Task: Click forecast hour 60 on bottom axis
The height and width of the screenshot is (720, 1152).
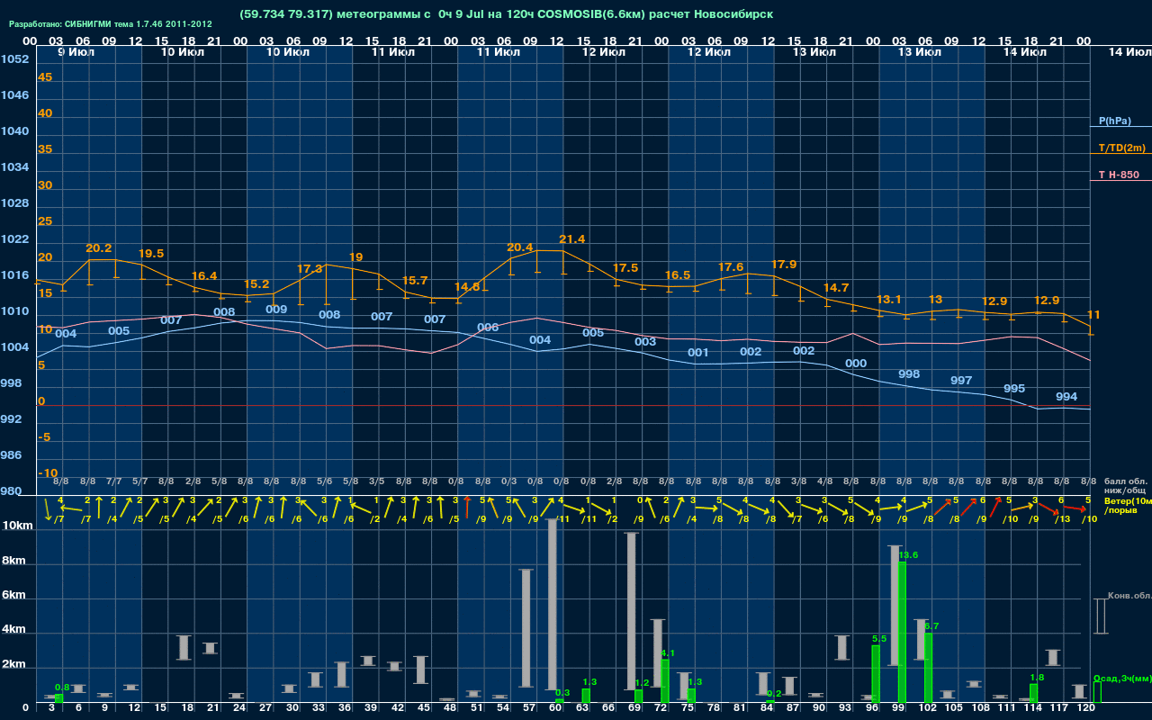Action: click(x=556, y=709)
